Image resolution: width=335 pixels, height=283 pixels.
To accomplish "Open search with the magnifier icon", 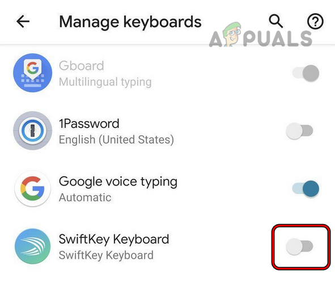I will [276, 21].
